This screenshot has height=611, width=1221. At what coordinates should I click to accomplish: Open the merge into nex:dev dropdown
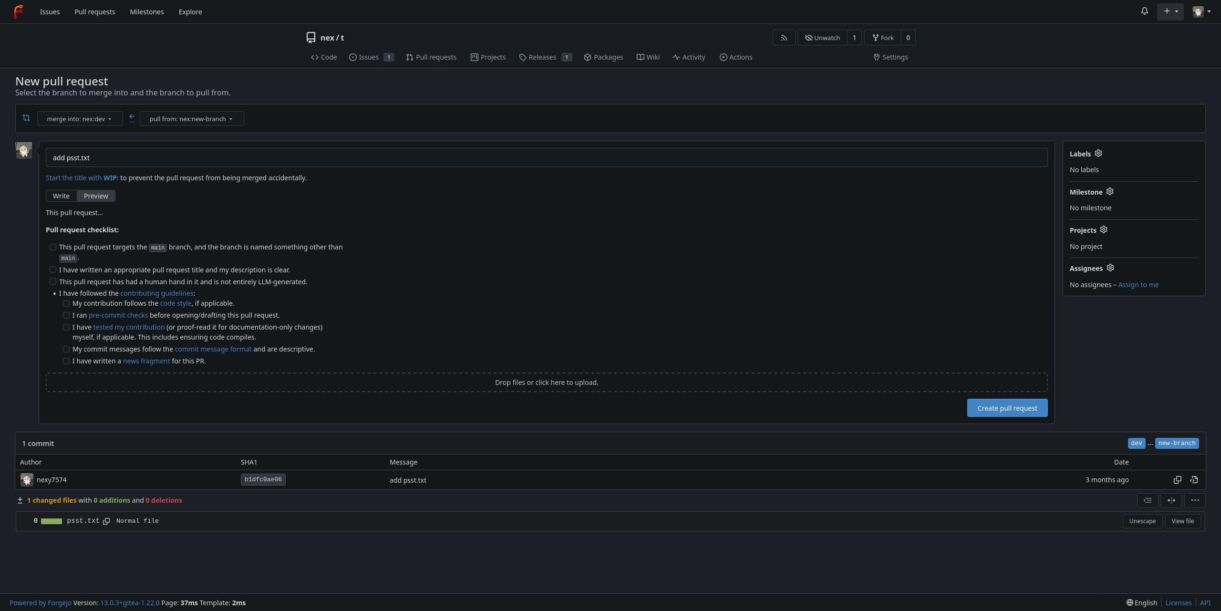[x=79, y=119]
